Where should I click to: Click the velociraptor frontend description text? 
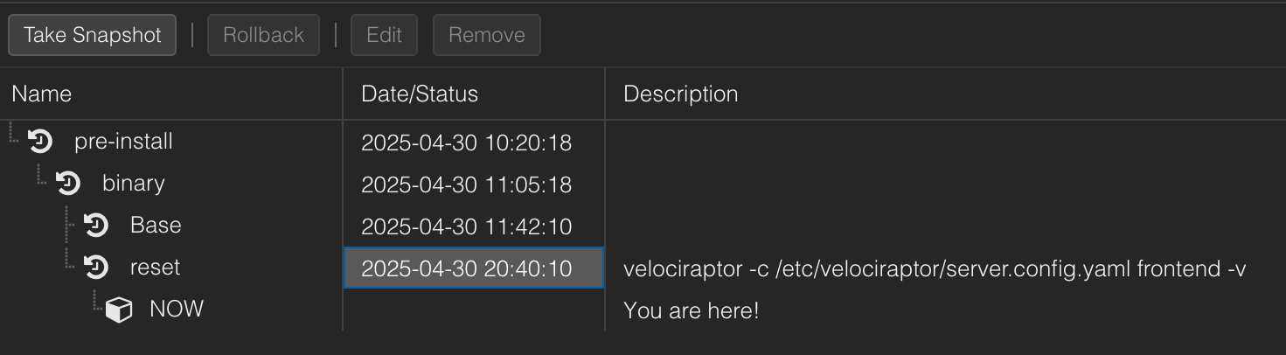[935, 269]
